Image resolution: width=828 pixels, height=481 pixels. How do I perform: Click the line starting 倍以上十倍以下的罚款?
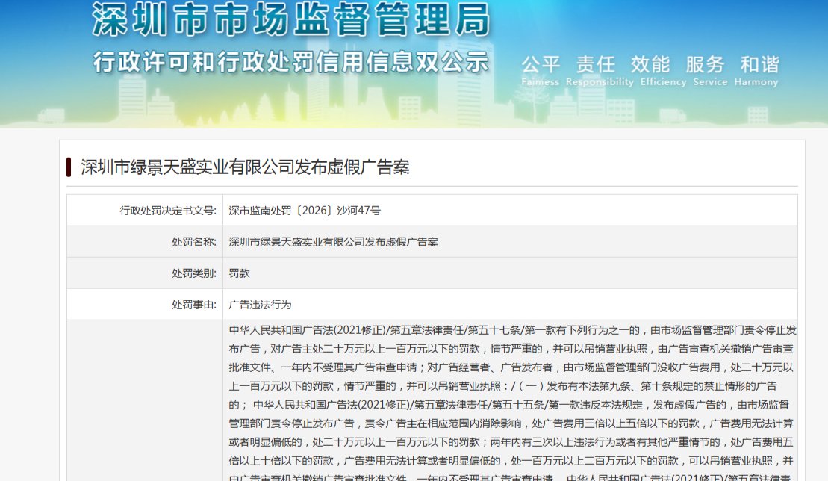click(511, 460)
